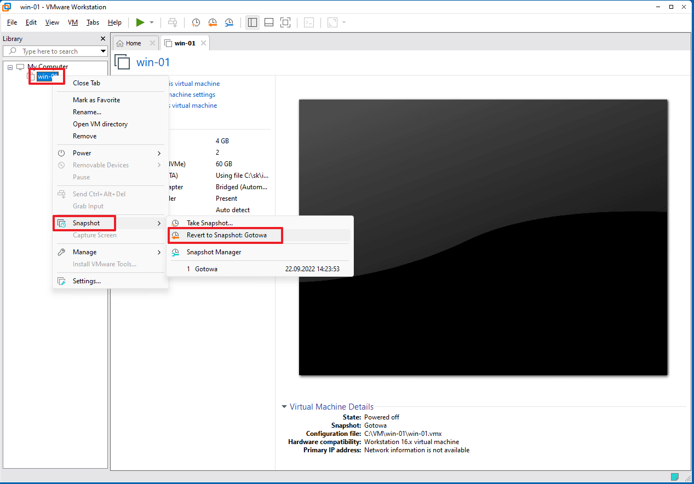694x484 pixels.
Task: Collapse the My Computer tree node
Action: click(x=10, y=67)
